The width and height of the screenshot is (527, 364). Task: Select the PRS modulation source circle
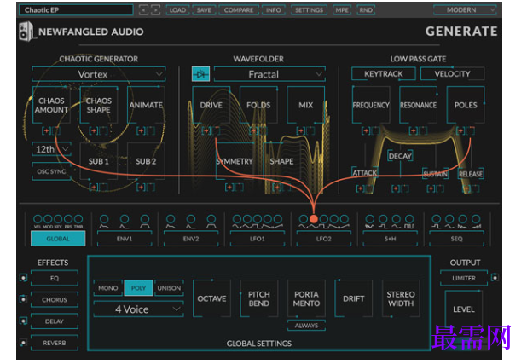tap(68, 219)
